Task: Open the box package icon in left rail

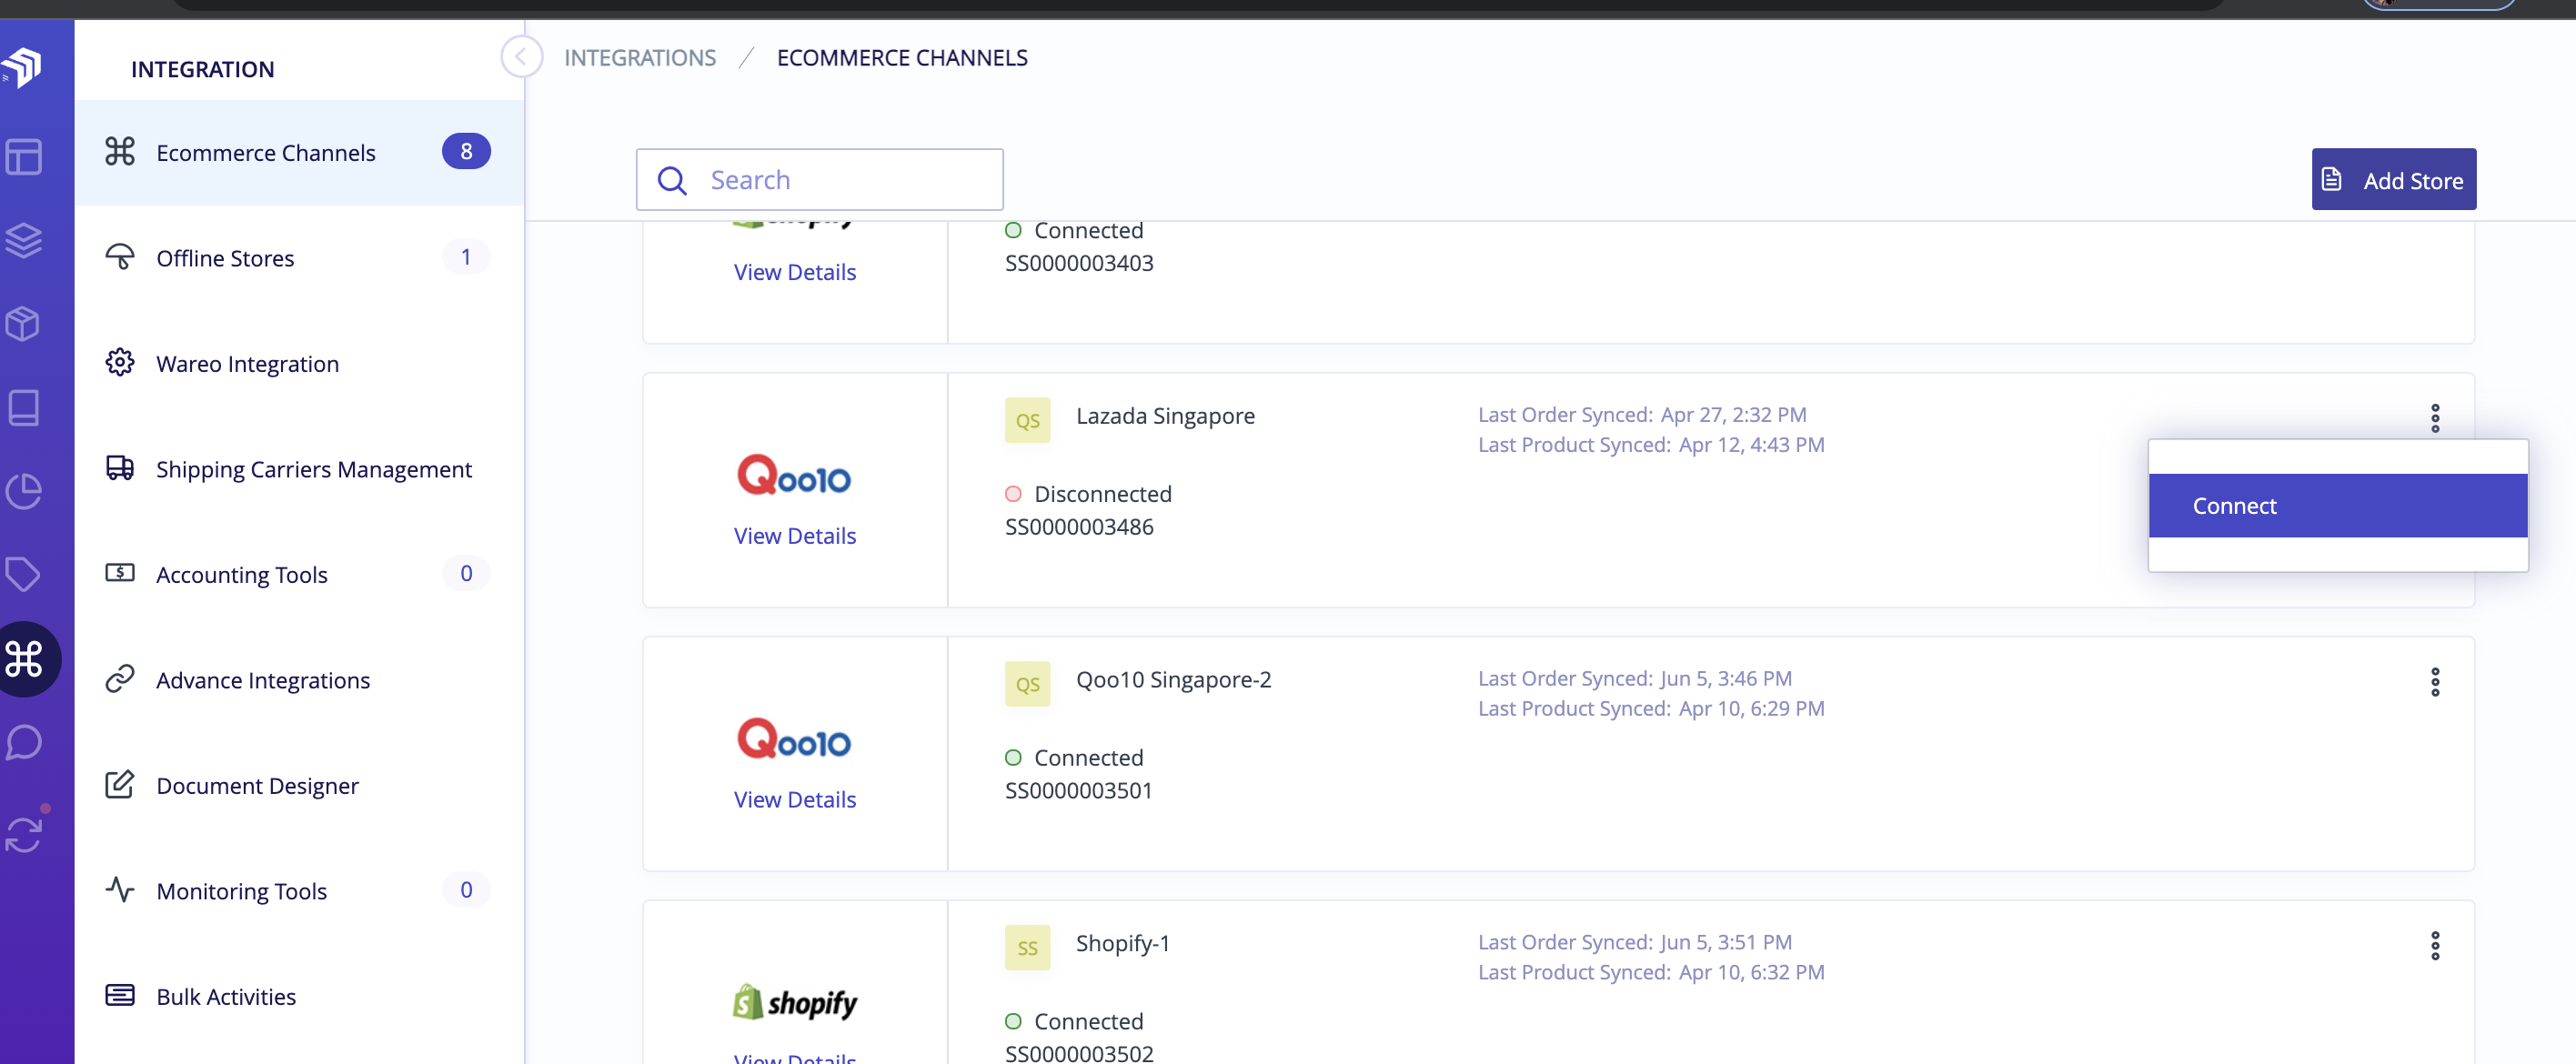Action: point(24,323)
